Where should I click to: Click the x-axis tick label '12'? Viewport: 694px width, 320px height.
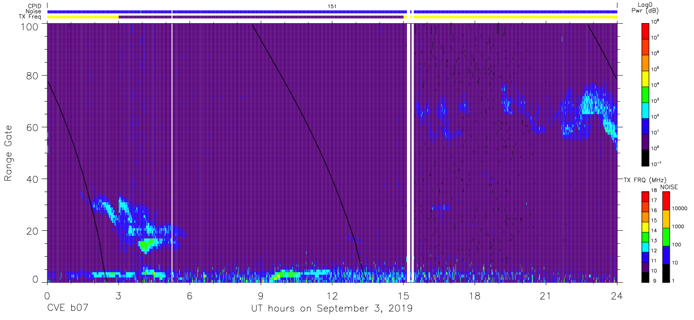tap(332, 296)
